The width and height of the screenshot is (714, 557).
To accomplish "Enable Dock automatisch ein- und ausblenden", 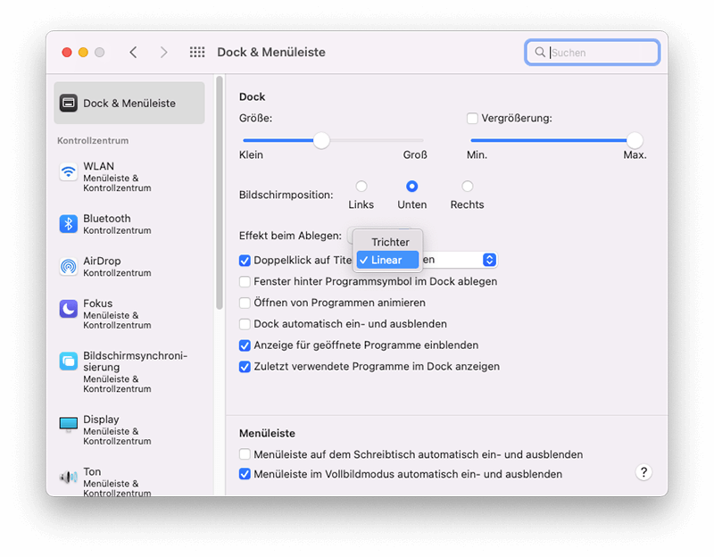I will click(x=245, y=324).
